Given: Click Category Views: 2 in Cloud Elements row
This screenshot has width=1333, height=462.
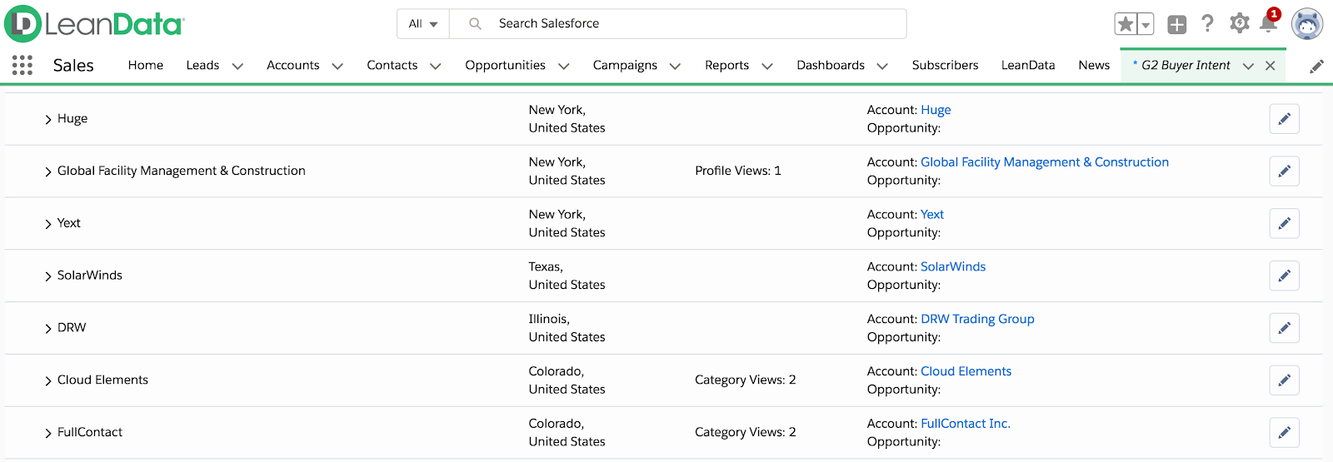Looking at the screenshot, I should (746, 380).
